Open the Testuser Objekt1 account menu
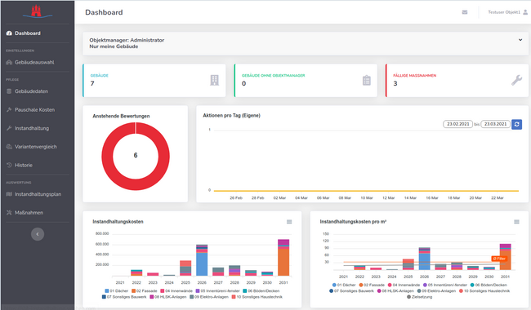This screenshot has height=310, width=531. (507, 12)
